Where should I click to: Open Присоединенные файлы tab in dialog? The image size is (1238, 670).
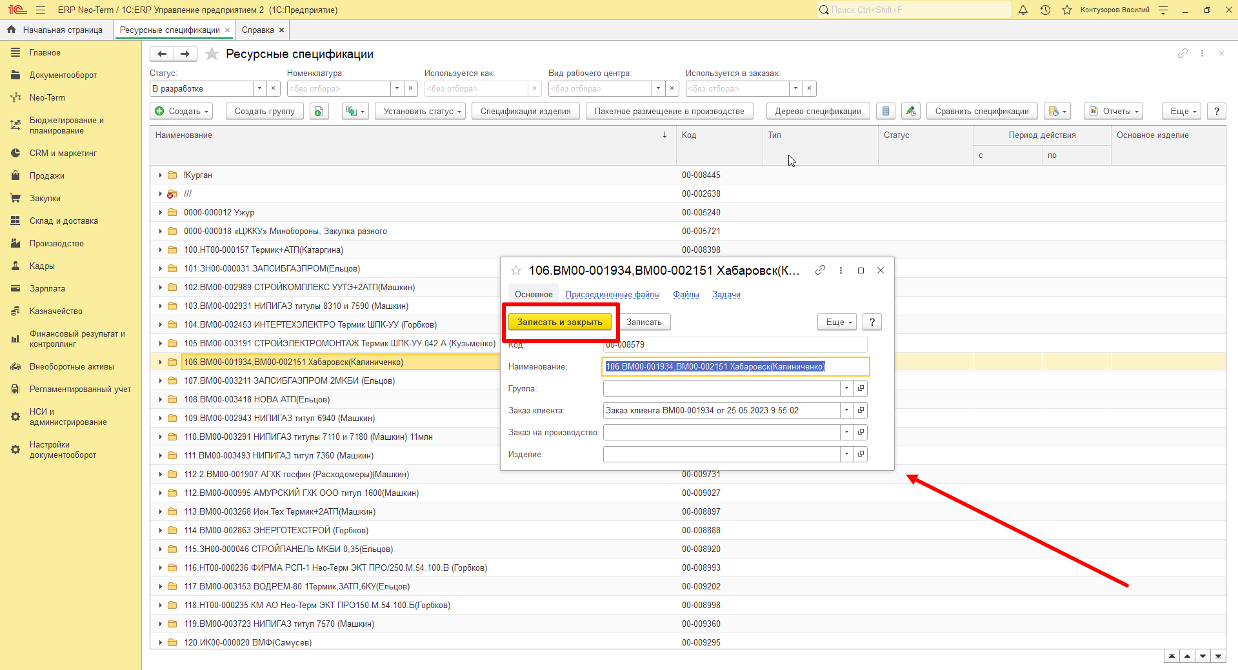click(x=612, y=294)
